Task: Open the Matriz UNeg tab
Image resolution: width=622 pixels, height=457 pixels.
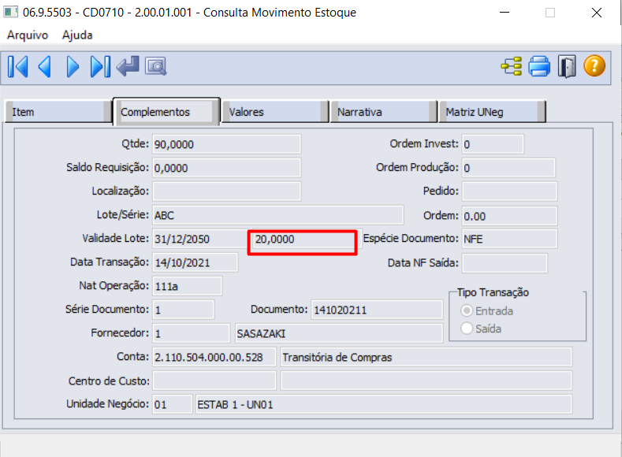Action: pos(492,112)
